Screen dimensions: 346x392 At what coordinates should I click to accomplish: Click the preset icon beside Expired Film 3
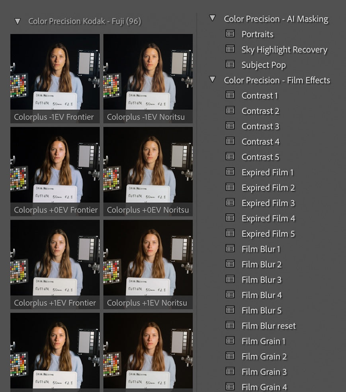[x=230, y=202]
